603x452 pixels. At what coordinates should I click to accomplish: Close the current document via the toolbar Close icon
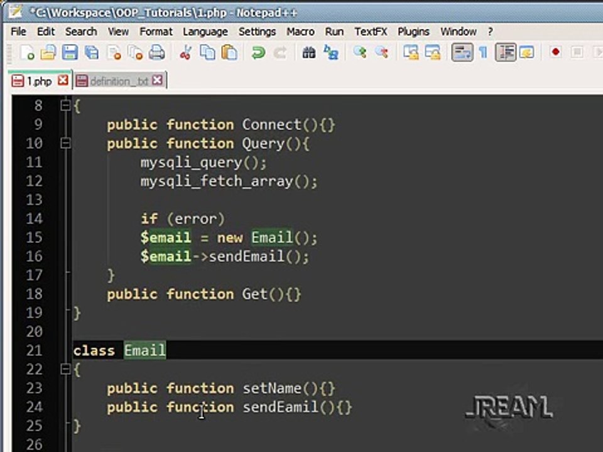coord(114,52)
